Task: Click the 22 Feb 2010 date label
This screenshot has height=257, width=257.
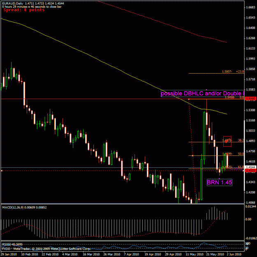Action: (50, 255)
